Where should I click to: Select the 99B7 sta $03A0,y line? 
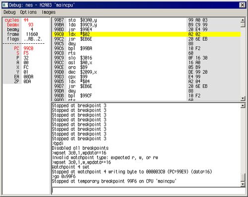(x=146, y=20)
